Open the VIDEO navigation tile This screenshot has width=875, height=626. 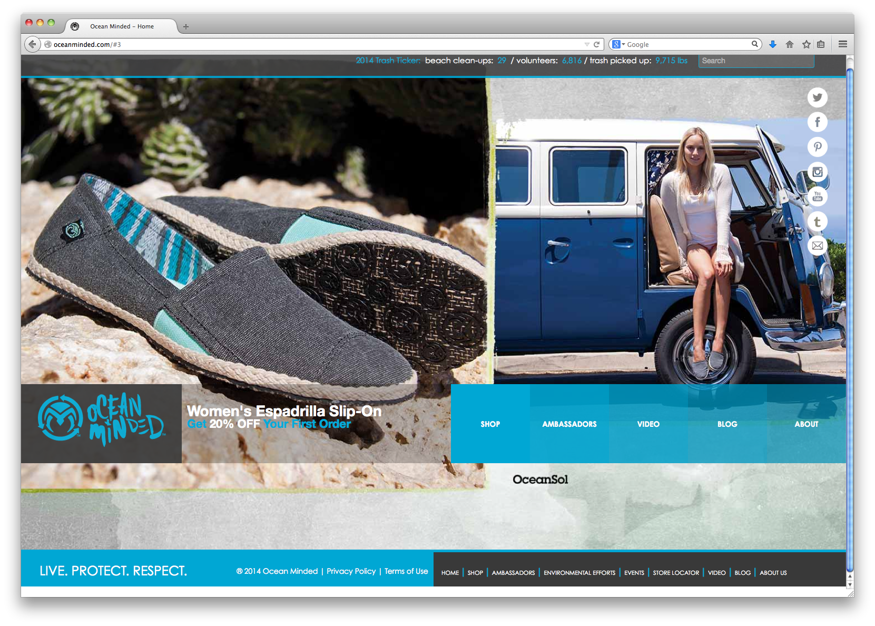point(648,424)
